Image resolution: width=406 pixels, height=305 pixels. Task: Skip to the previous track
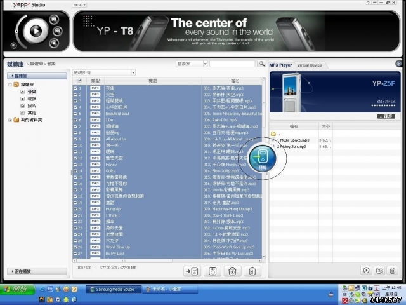tap(54, 19)
